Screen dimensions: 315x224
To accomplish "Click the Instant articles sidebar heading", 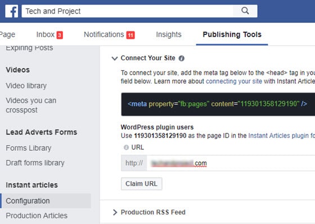I will (31, 185).
